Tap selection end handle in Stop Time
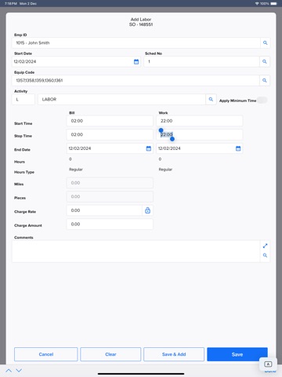282x377 pixels. point(172,139)
